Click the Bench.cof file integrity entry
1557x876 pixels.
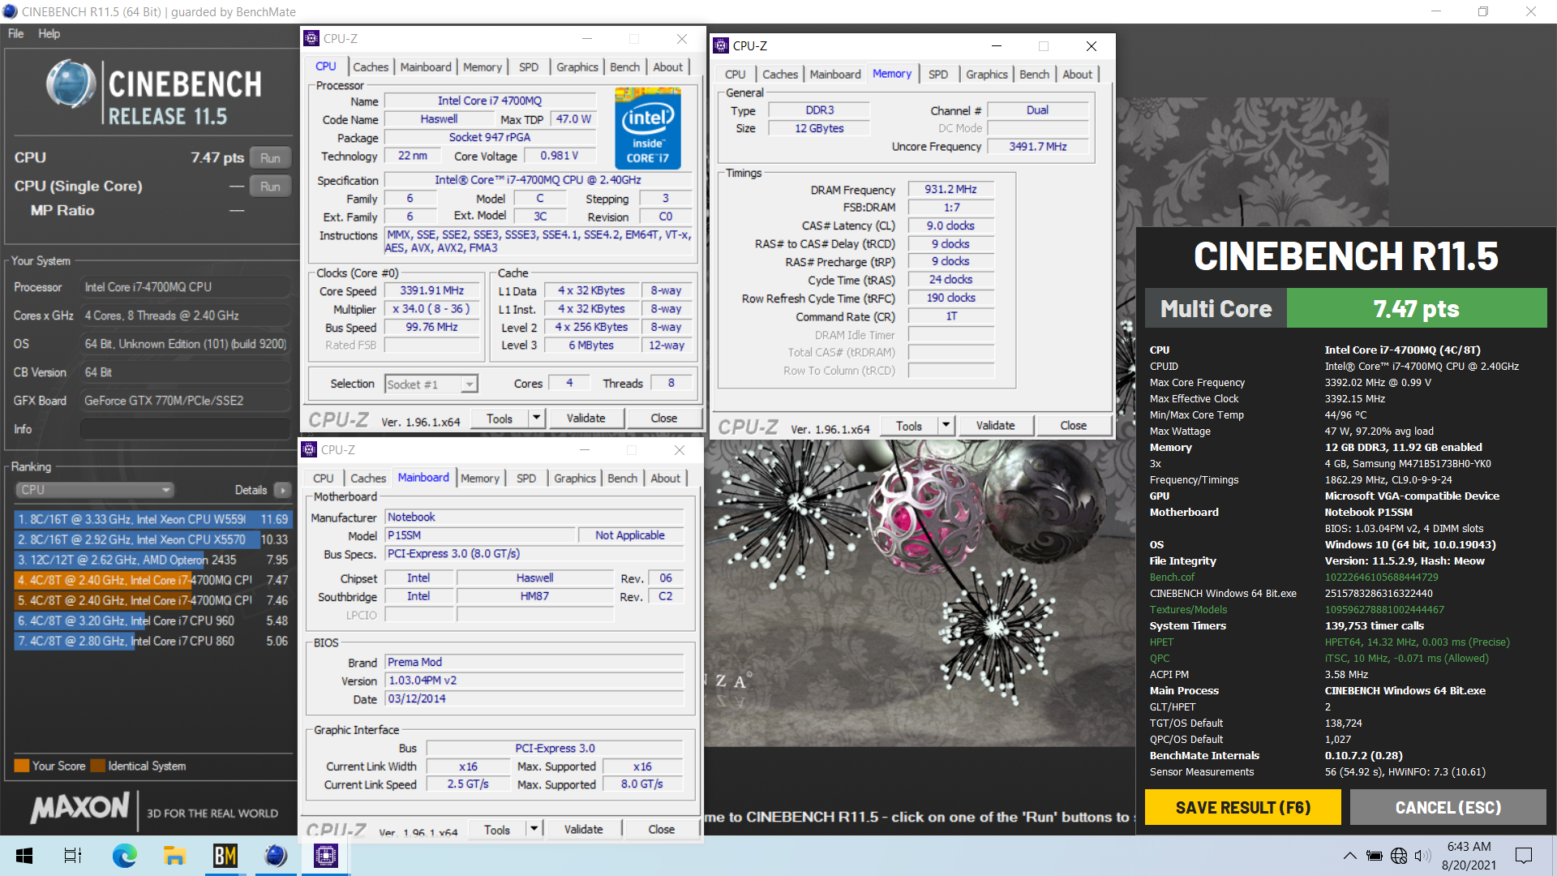1172,578
